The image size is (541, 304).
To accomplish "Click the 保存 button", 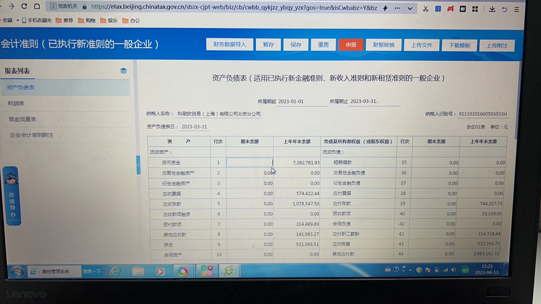I will click(x=296, y=45).
